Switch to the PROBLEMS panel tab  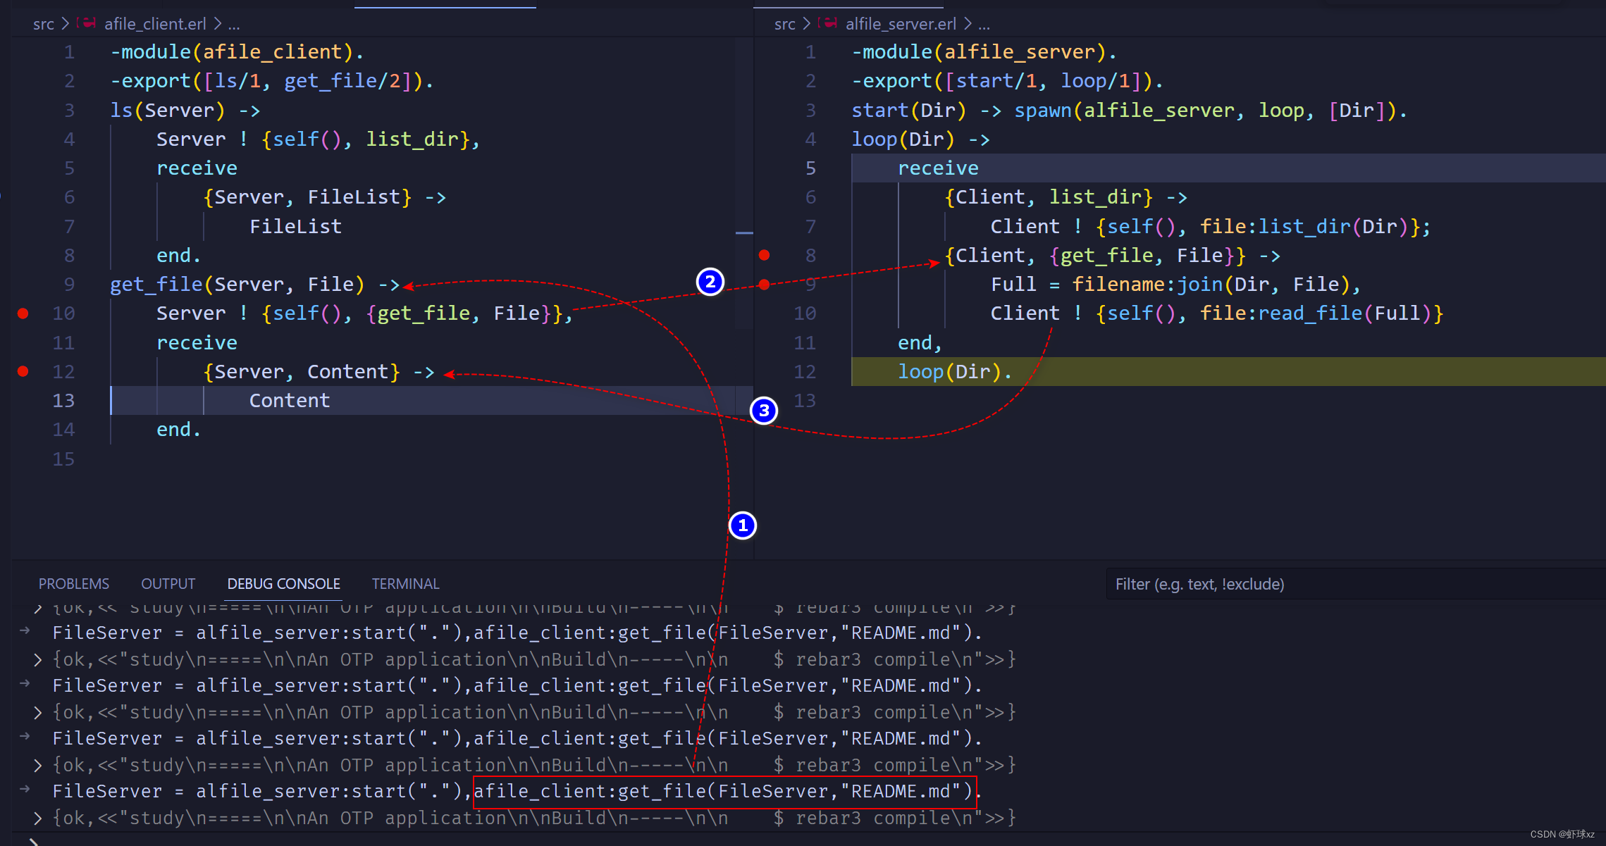[x=74, y=584]
